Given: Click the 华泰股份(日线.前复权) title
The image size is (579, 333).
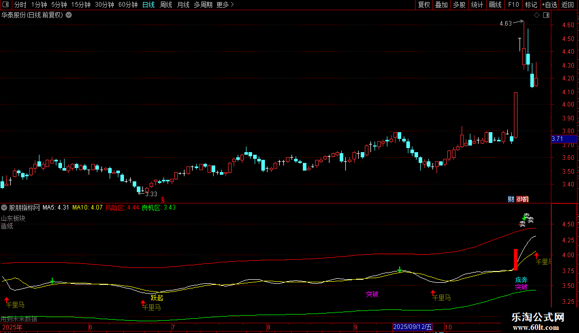Looking at the screenshot, I should [x=32, y=15].
